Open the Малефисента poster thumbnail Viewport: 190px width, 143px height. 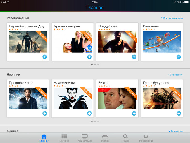tap(73, 98)
